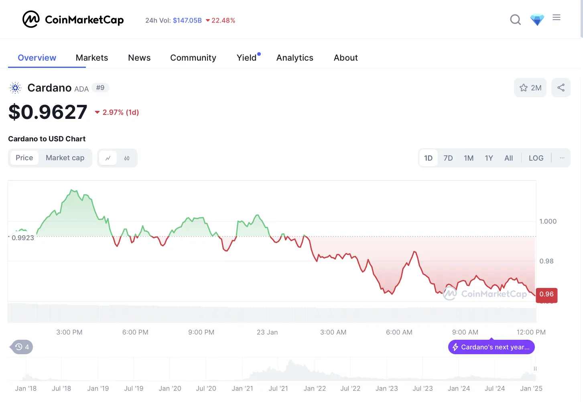Screen dimensions: 583x402
Task: Add Cardano to watchlist via star icon
Action: (523, 88)
